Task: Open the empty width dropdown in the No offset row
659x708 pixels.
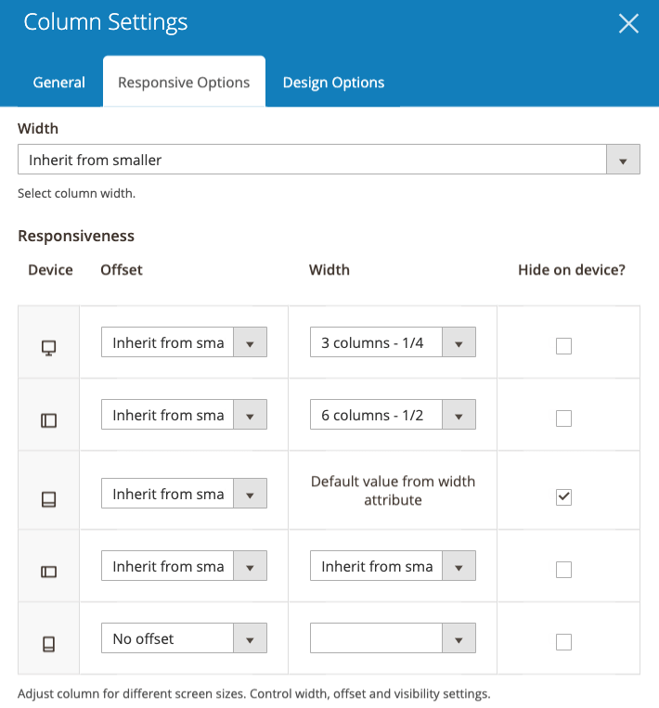Action: (x=393, y=638)
